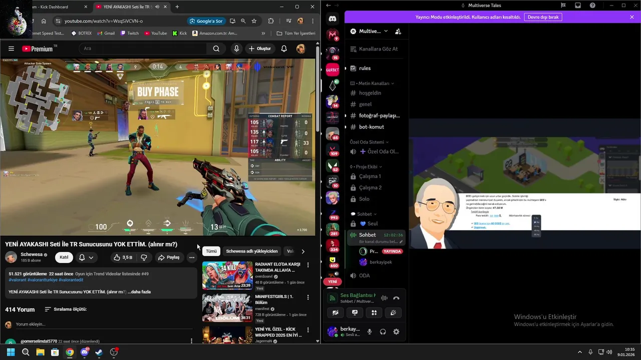Click the YouTube search magnifier button

[x=216, y=48]
